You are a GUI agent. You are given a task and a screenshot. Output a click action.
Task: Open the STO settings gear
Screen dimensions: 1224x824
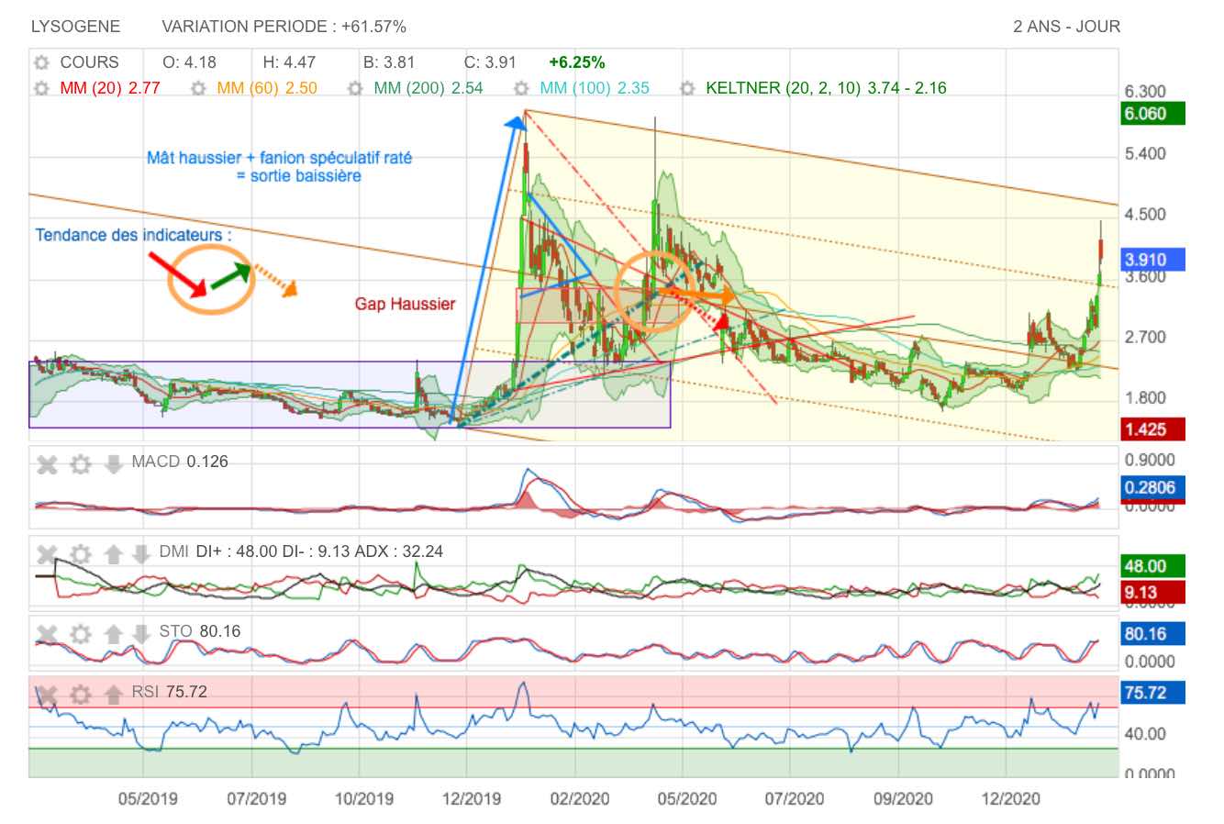(x=81, y=633)
